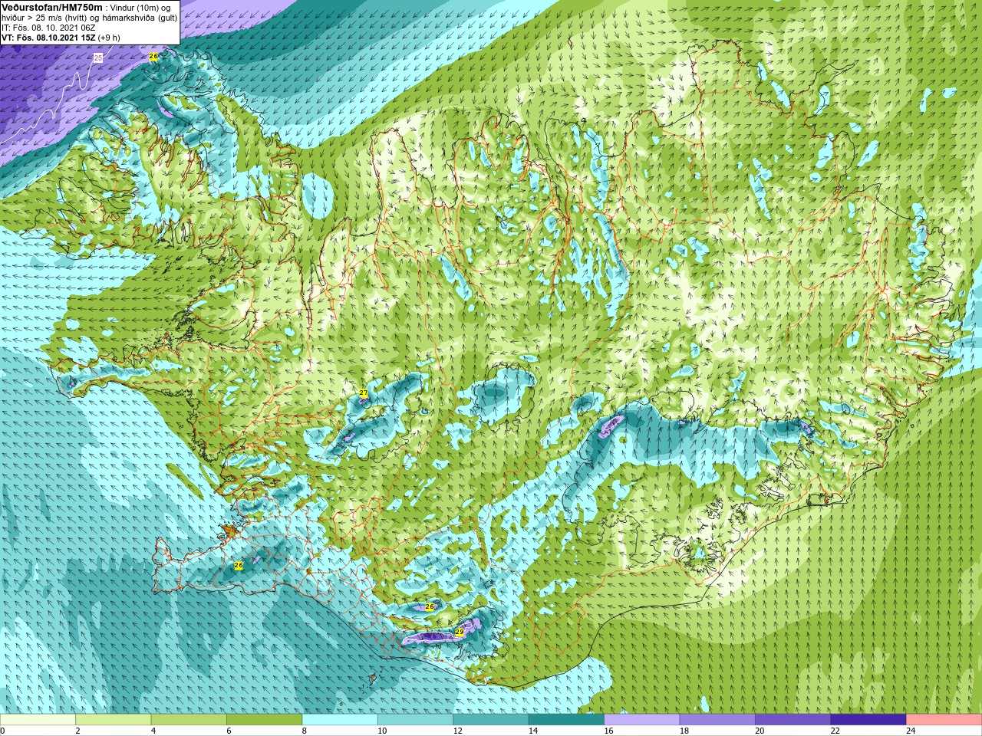Click the legend scale number 18
This screenshot has width=982, height=736.
click(684, 731)
